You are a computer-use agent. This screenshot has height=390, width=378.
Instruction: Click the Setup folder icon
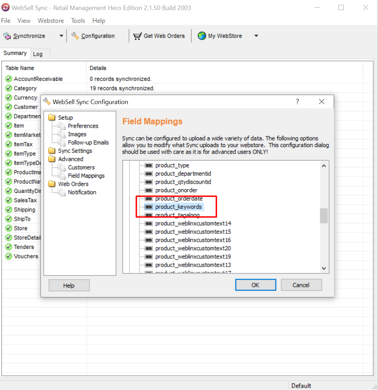[x=52, y=118]
